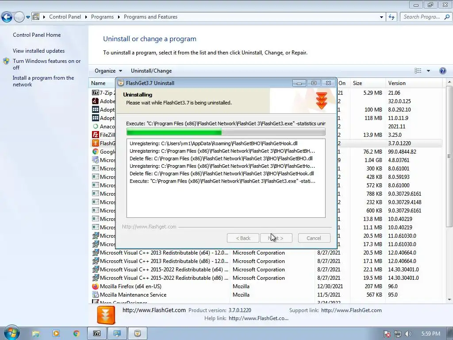Click the Support link http://www.FlashGet.com
The height and width of the screenshot is (340, 453).
(351, 310)
